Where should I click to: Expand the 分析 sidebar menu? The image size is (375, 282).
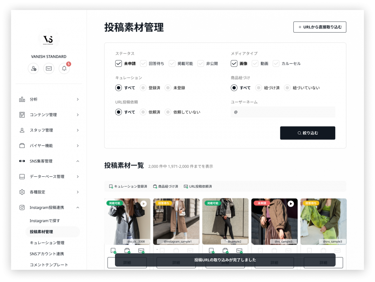[x=49, y=99]
